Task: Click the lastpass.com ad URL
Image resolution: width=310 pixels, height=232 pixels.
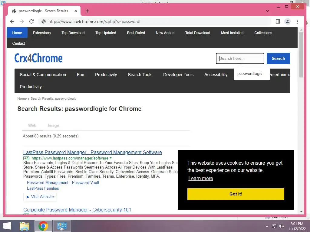Action: click(x=70, y=158)
